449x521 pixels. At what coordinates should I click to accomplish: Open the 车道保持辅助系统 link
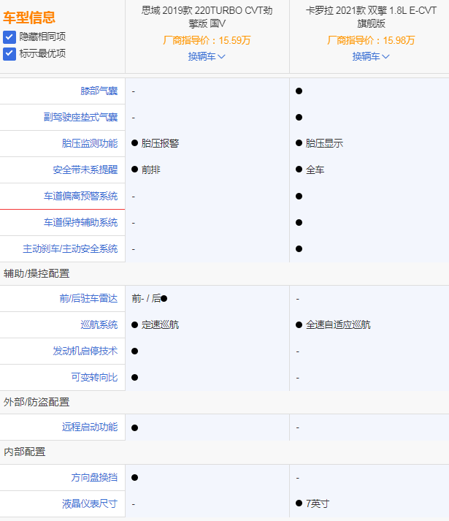pos(80,223)
